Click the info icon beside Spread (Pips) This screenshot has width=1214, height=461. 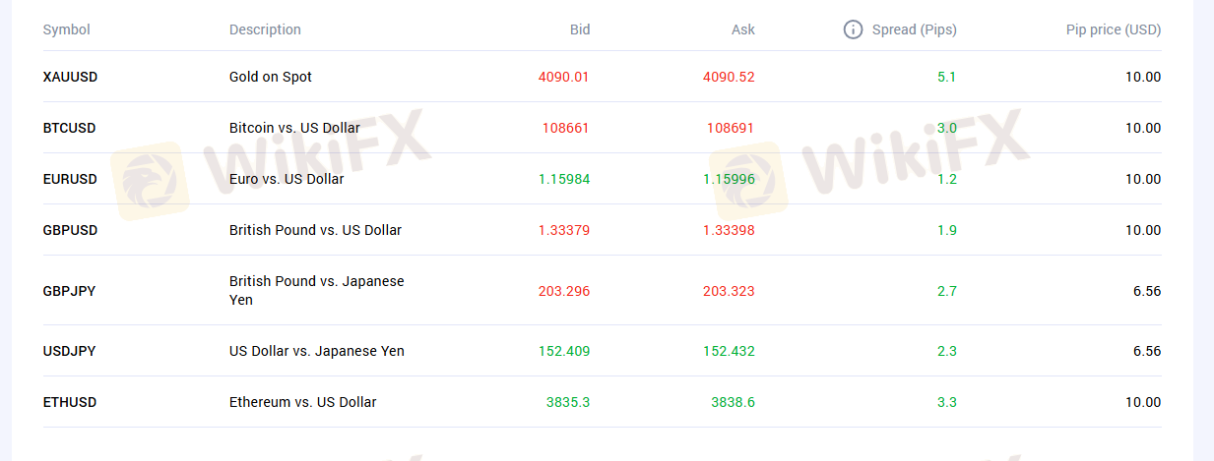(x=854, y=29)
